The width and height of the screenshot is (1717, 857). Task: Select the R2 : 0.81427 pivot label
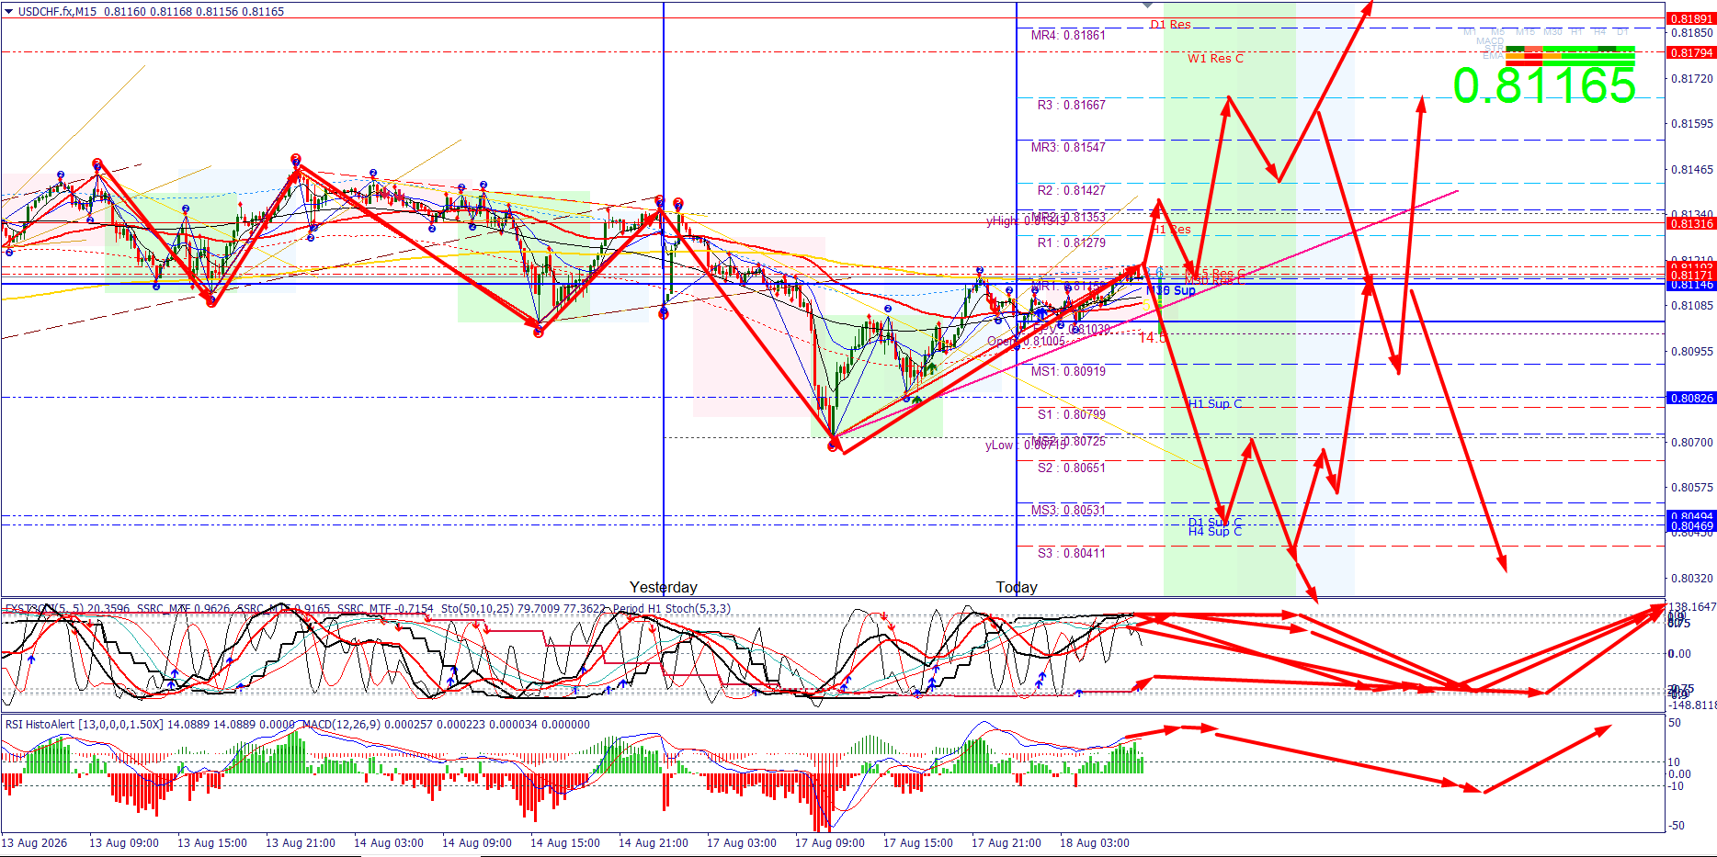(x=1072, y=190)
